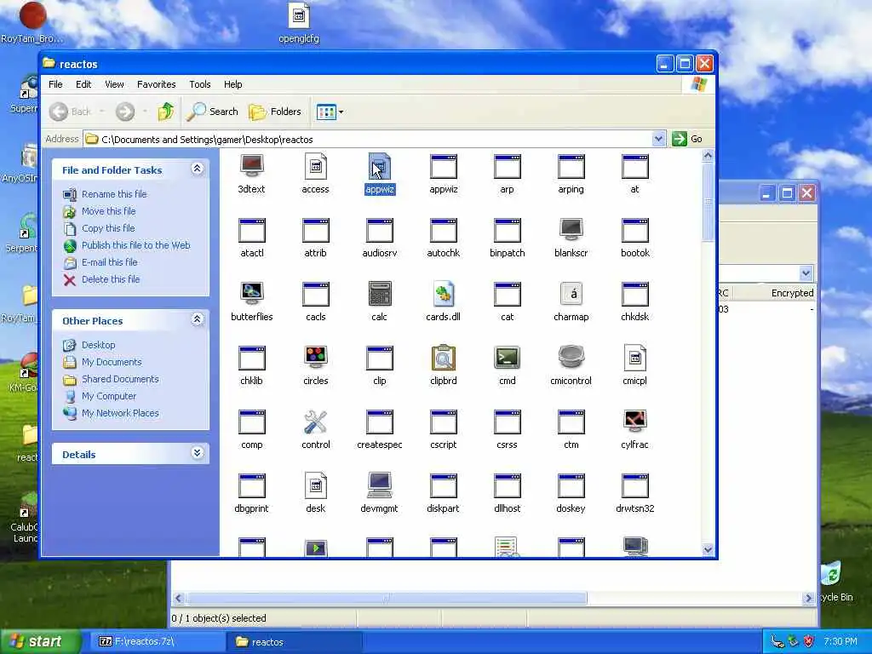Select the cylfrac screensaver icon
The image size is (872, 654).
tap(635, 421)
